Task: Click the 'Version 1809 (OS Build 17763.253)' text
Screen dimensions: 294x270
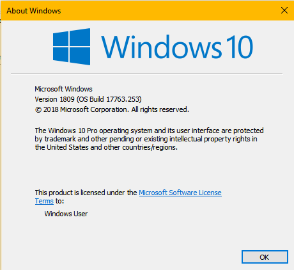Action: tap(88, 99)
